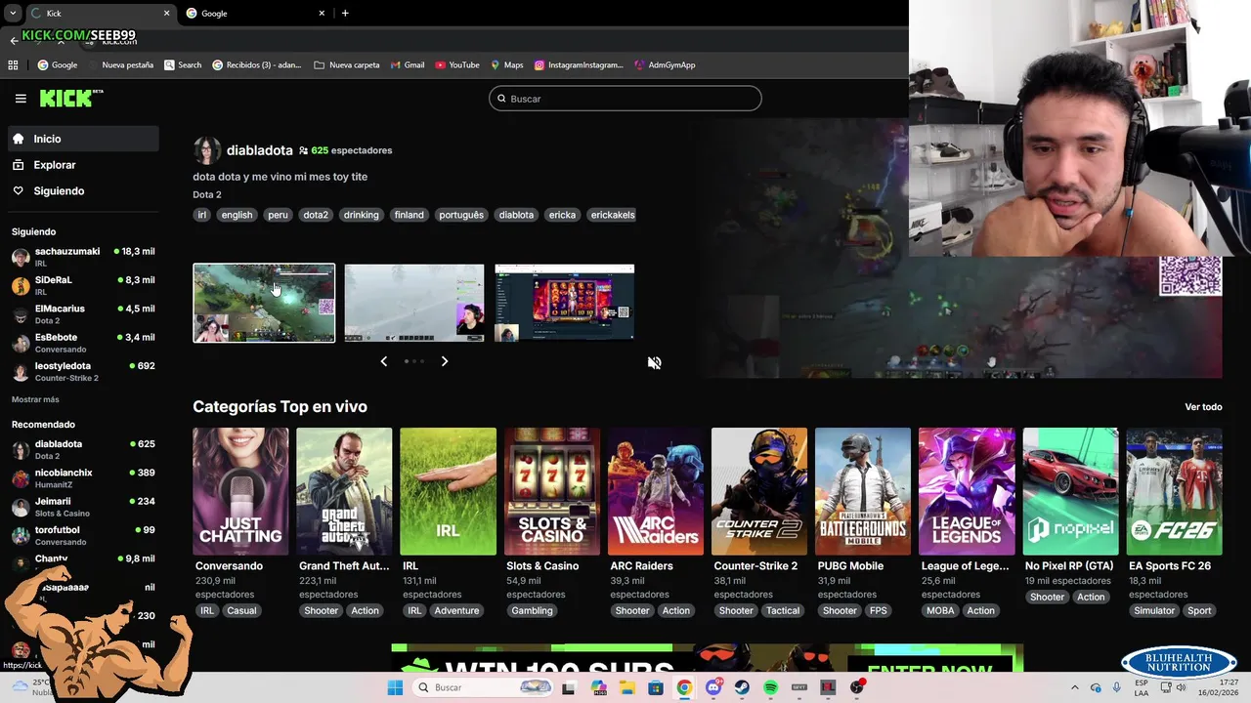
Task: Select the english tag
Action: coord(237,215)
